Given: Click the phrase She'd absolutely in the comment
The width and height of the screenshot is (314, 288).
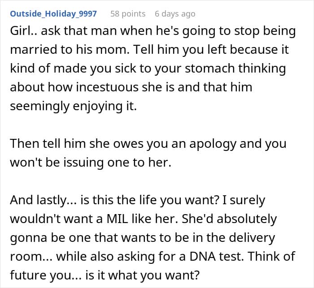Looking at the screenshot, I should tap(229, 219).
